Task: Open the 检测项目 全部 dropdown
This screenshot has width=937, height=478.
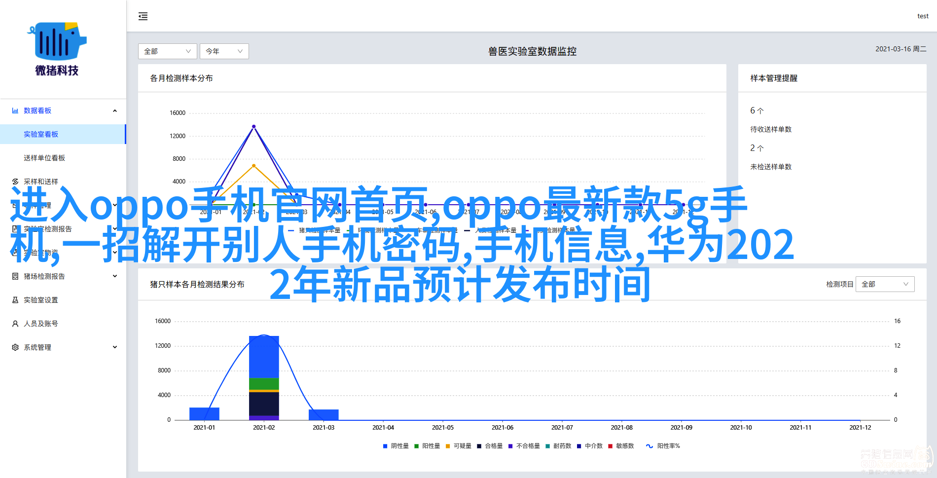Action: [x=885, y=284]
